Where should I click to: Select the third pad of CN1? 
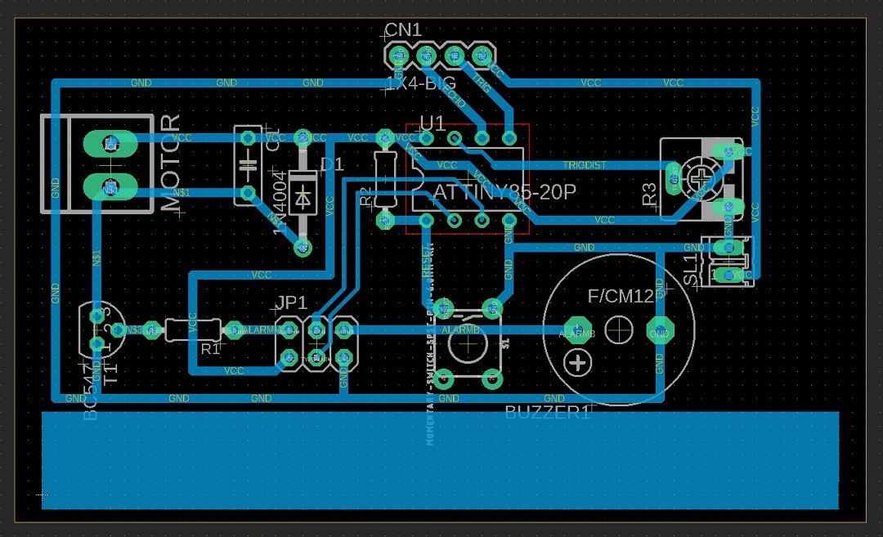point(454,56)
